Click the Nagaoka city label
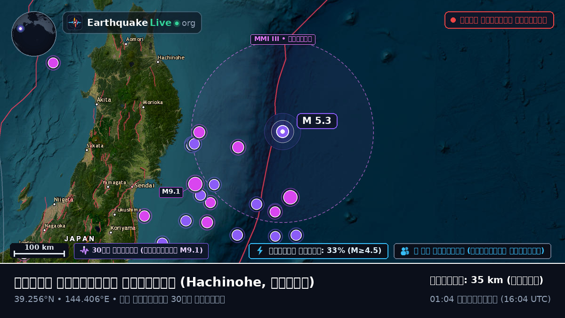 tap(55, 226)
